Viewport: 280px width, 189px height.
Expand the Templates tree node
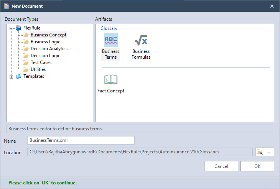pyautogui.click(x=11, y=77)
